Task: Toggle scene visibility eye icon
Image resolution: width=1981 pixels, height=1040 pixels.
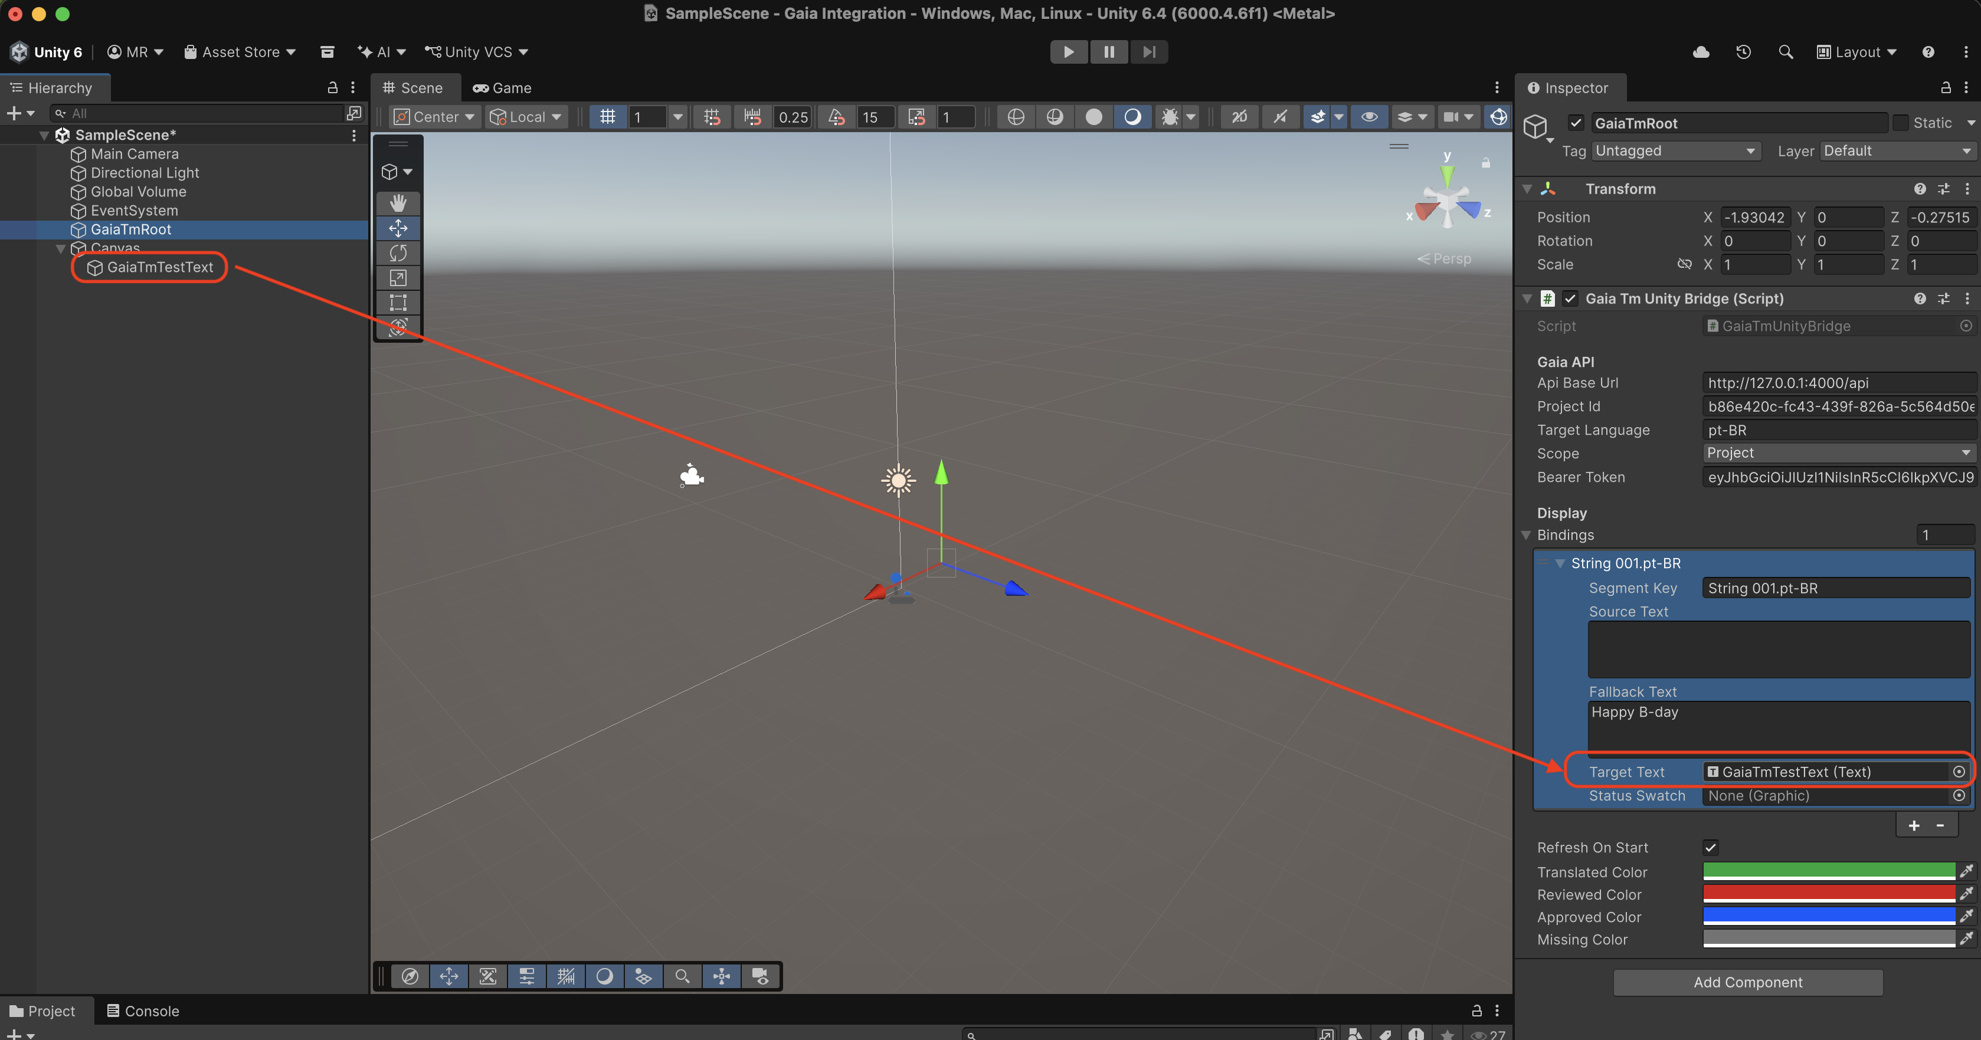Action: point(1370,117)
